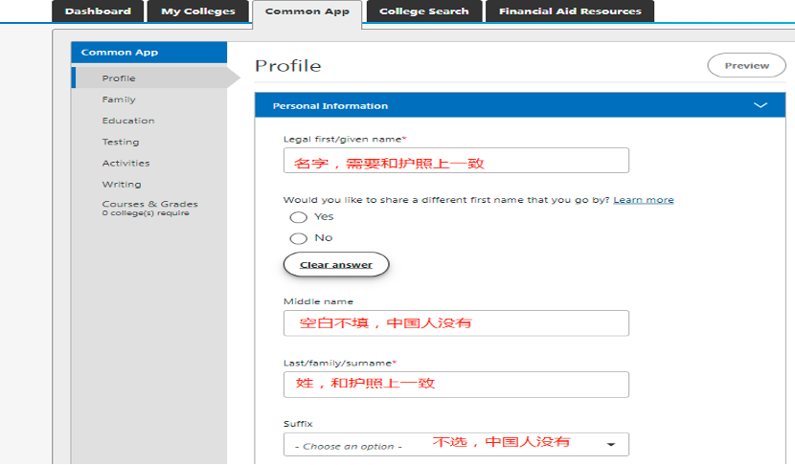Open the Dashboard tab
This screenshot has height=465, width=795.
click(x=98, y=11)
